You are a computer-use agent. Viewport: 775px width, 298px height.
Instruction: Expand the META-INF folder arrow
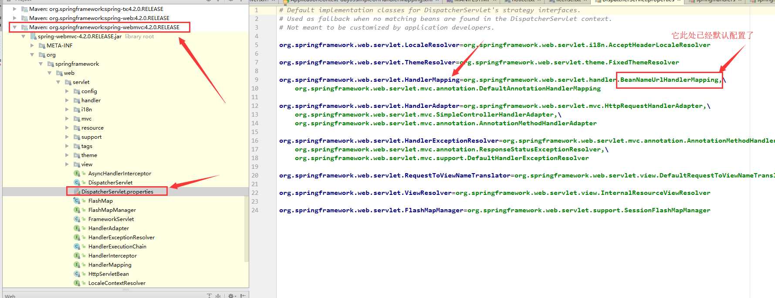tap(32, 45)
